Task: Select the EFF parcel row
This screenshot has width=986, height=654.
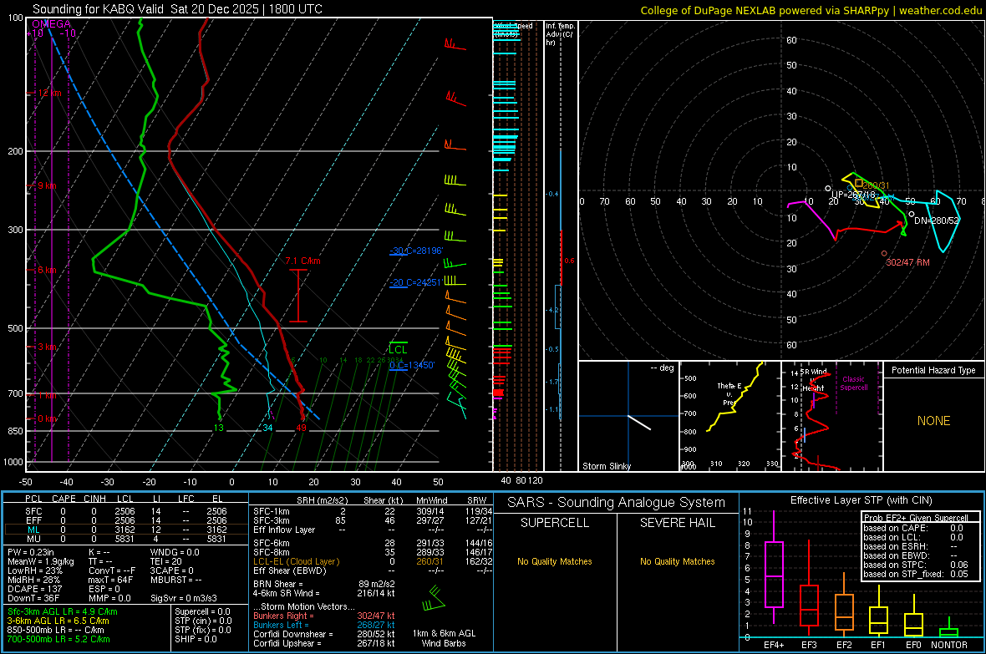Action: tap(126, 520)
